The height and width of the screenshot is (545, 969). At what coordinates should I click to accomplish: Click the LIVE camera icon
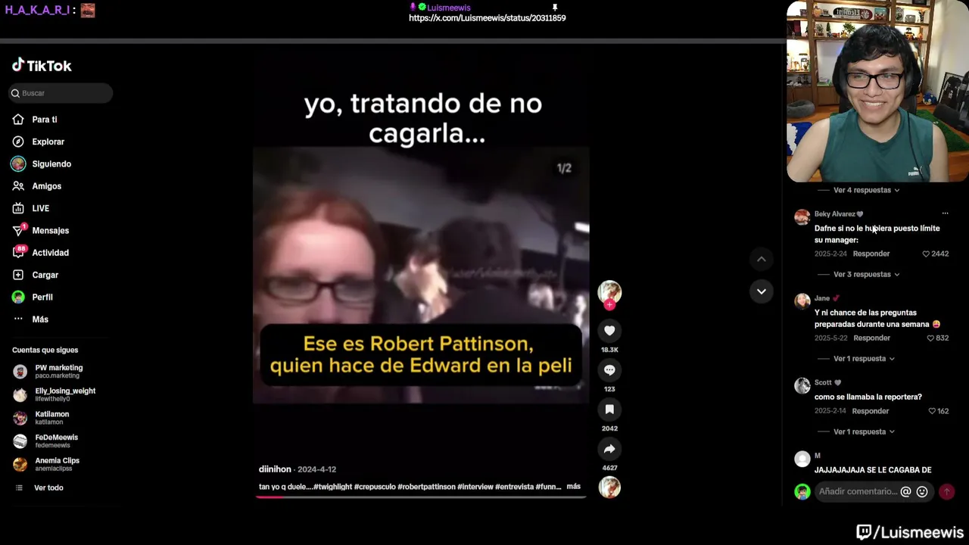click(x=18, y=208)
